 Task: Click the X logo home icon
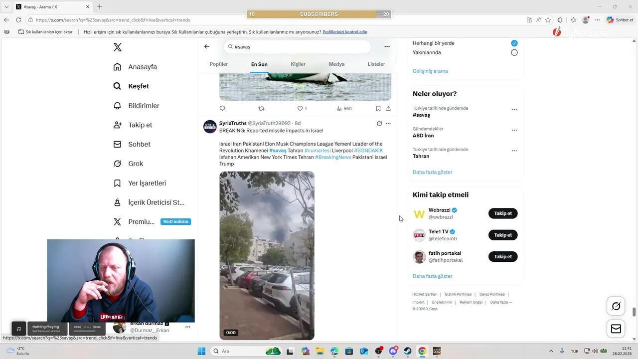click(x=118, y=47)
